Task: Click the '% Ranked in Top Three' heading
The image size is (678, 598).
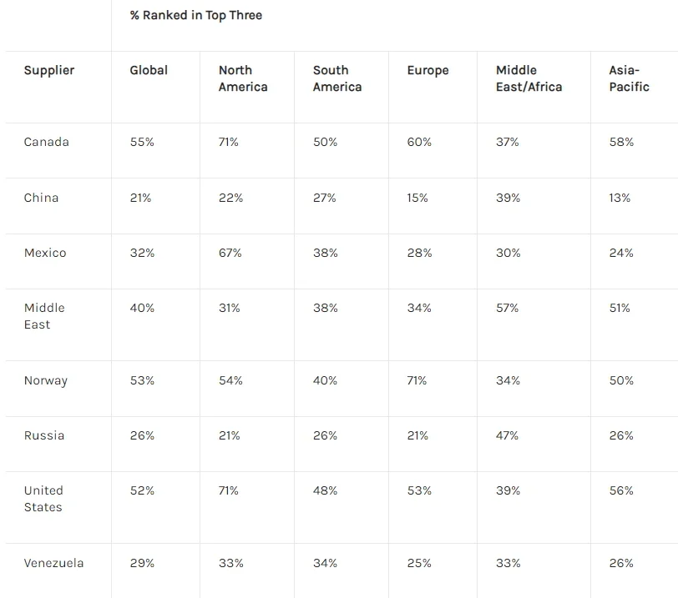Action: pos(196,15)
